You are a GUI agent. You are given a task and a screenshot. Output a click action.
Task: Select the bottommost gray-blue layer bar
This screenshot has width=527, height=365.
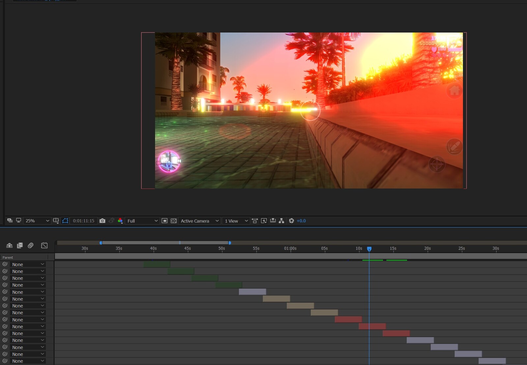pos(492,361)
